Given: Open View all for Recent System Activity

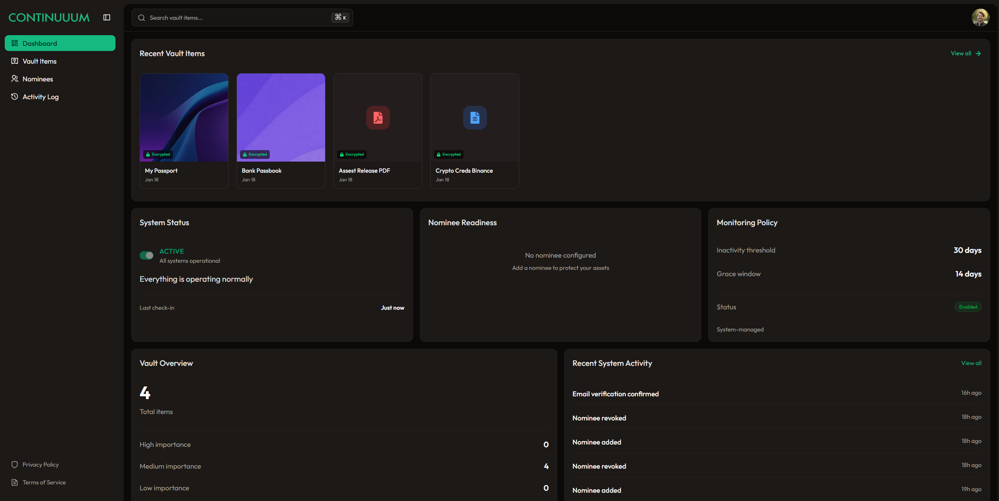Looking at the screenshot, I should coord(971,363).
